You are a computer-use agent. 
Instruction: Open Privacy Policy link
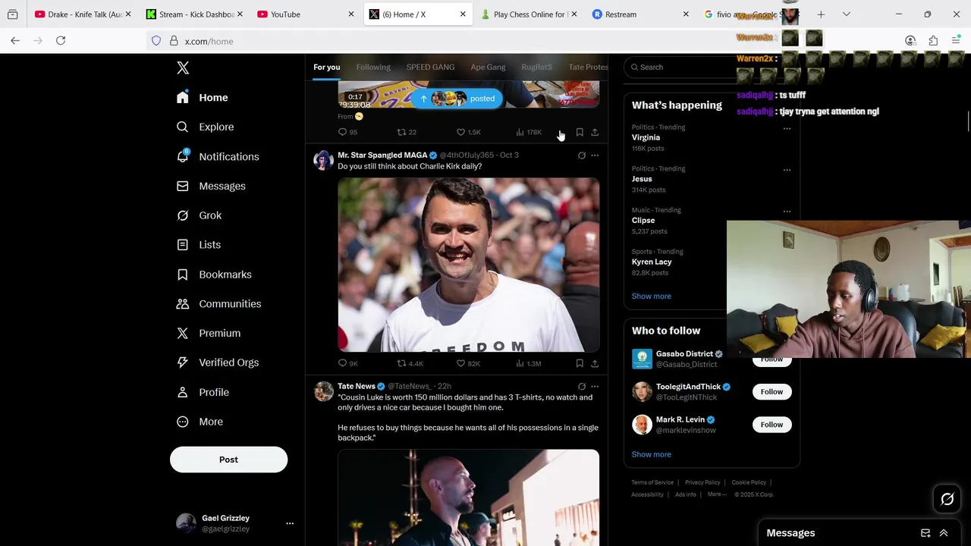coord(702,483)
